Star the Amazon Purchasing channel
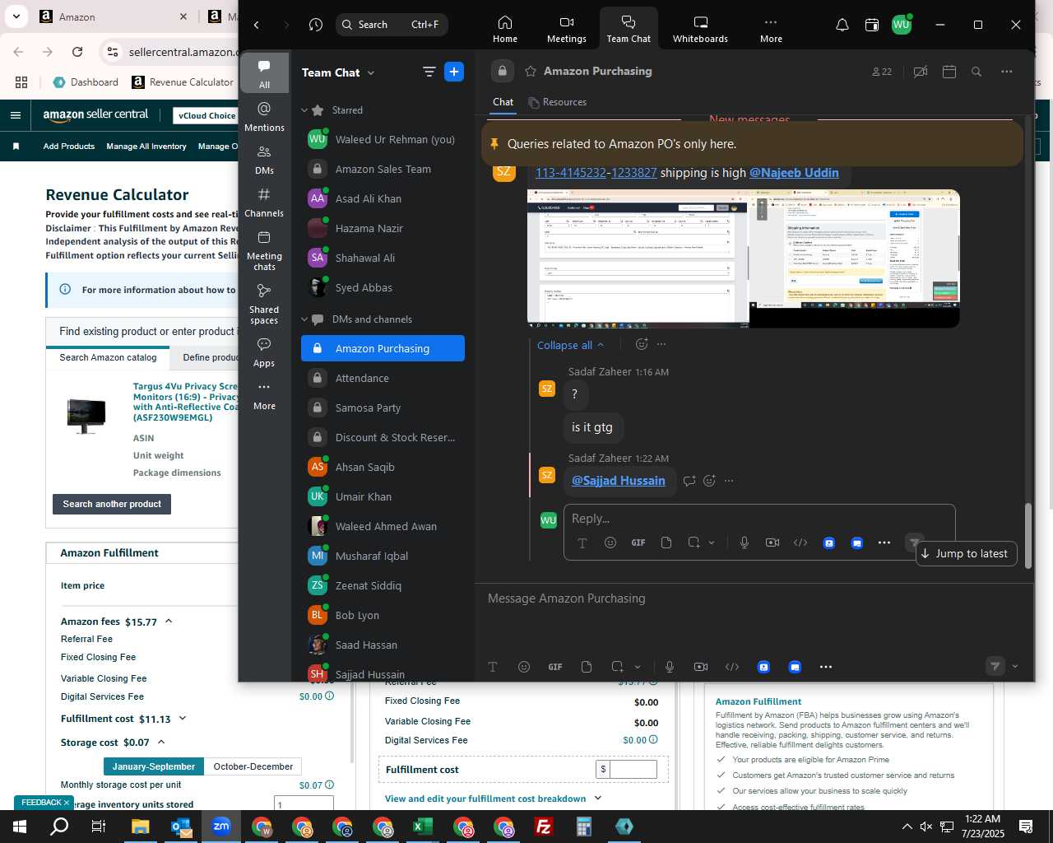 pos(531,71)
